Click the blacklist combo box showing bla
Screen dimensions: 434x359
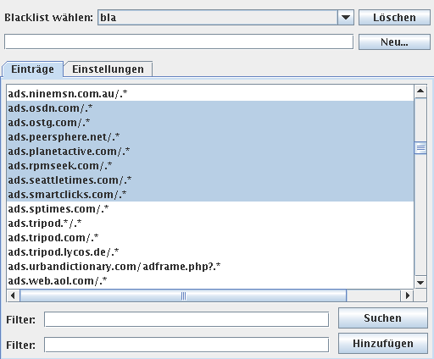[225, 18]
